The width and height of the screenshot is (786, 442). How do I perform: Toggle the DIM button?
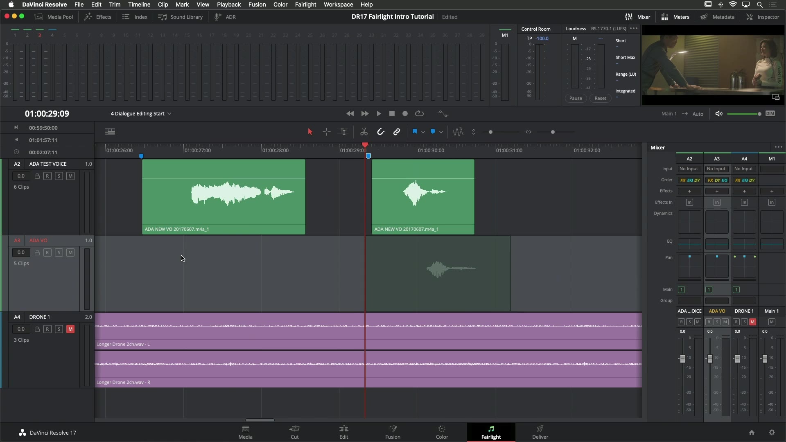770,114
